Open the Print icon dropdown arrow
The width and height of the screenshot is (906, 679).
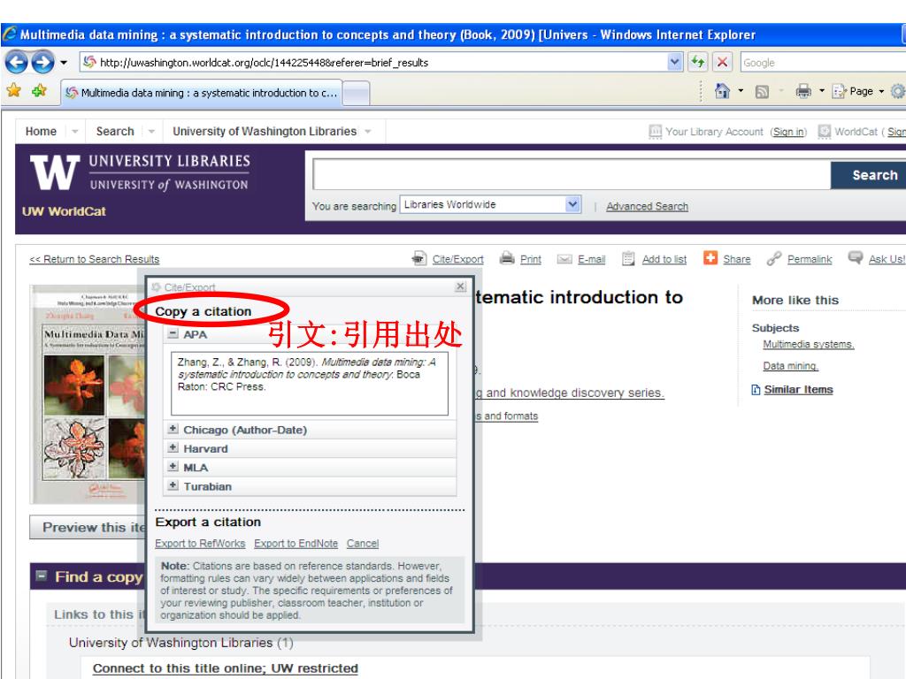(821, 91)
